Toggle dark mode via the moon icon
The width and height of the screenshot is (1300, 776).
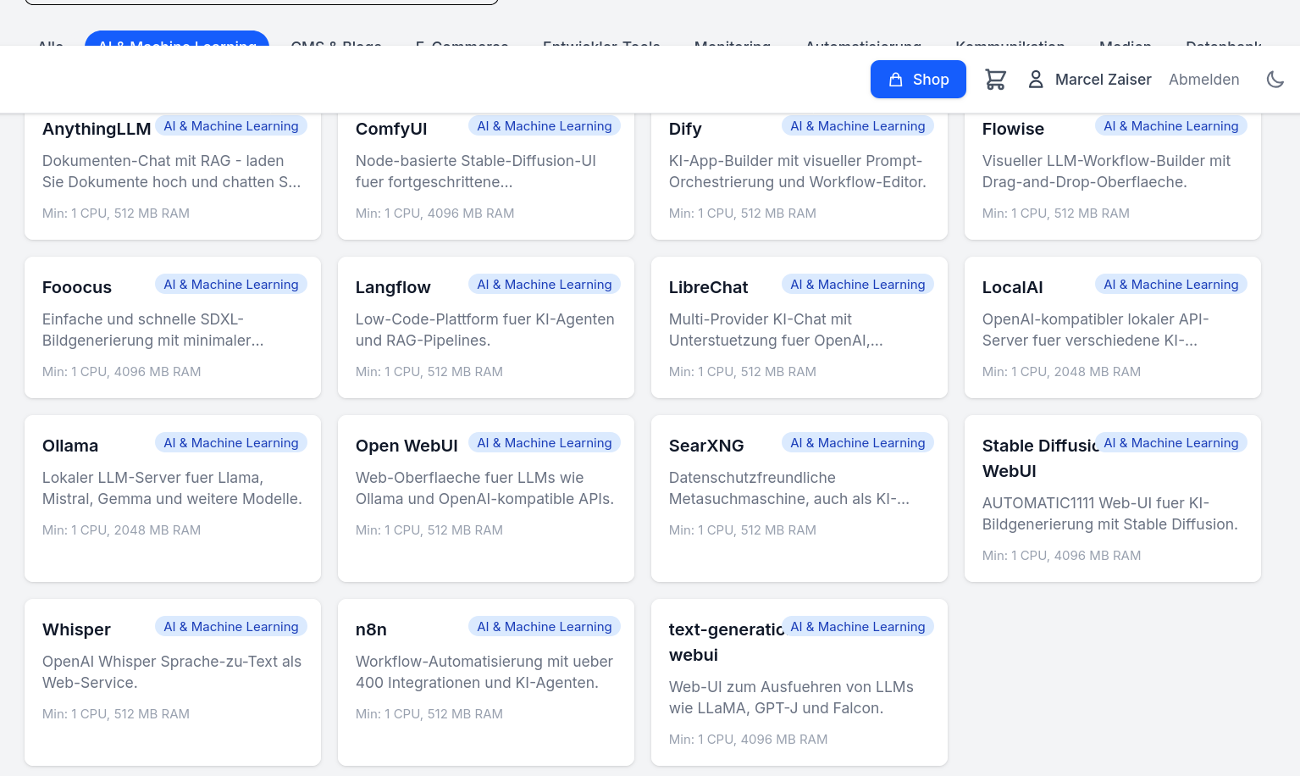[1275, 79]
